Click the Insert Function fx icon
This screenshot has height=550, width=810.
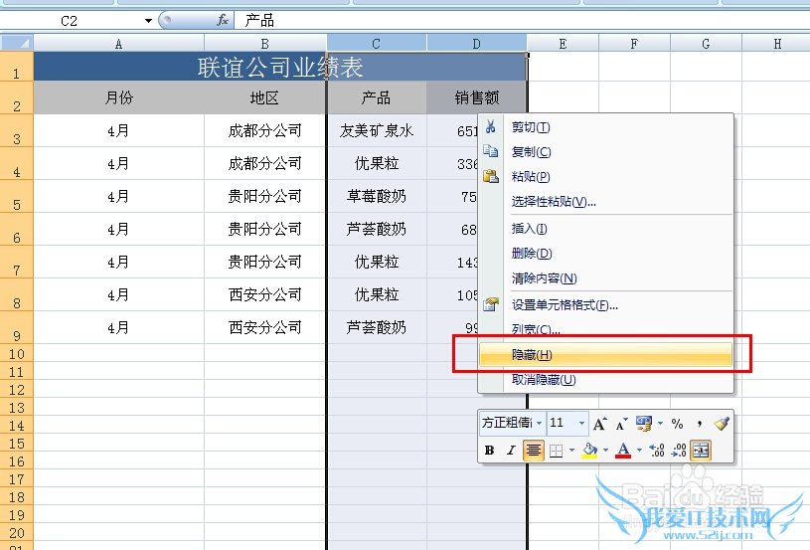point(223,20)
